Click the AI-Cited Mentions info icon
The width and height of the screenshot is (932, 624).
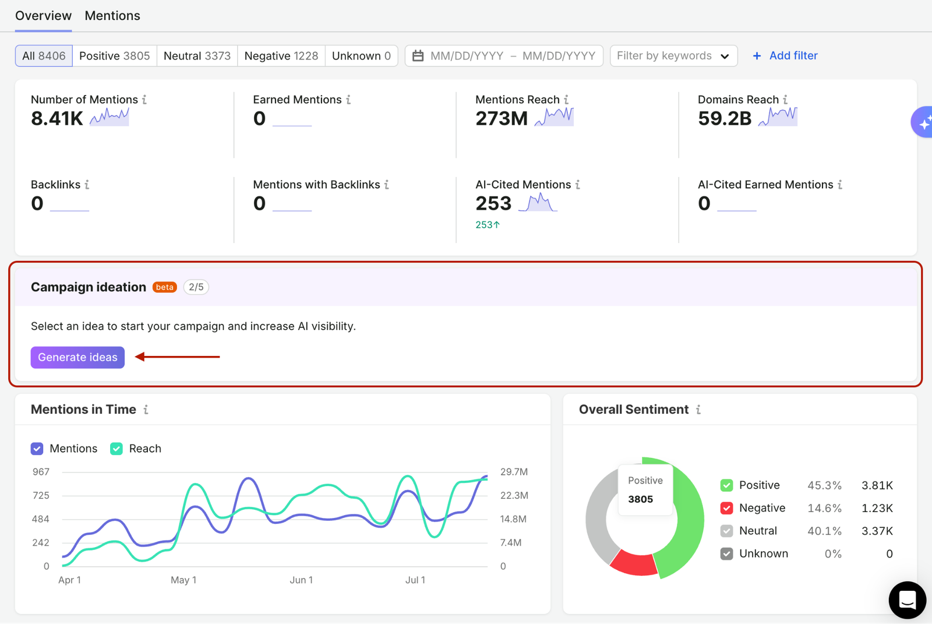578,185
